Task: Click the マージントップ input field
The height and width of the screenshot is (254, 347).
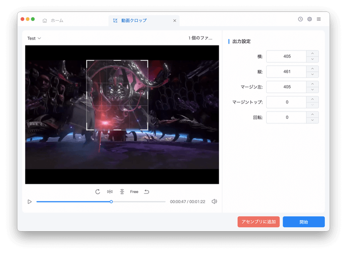Action: [287, 102]
